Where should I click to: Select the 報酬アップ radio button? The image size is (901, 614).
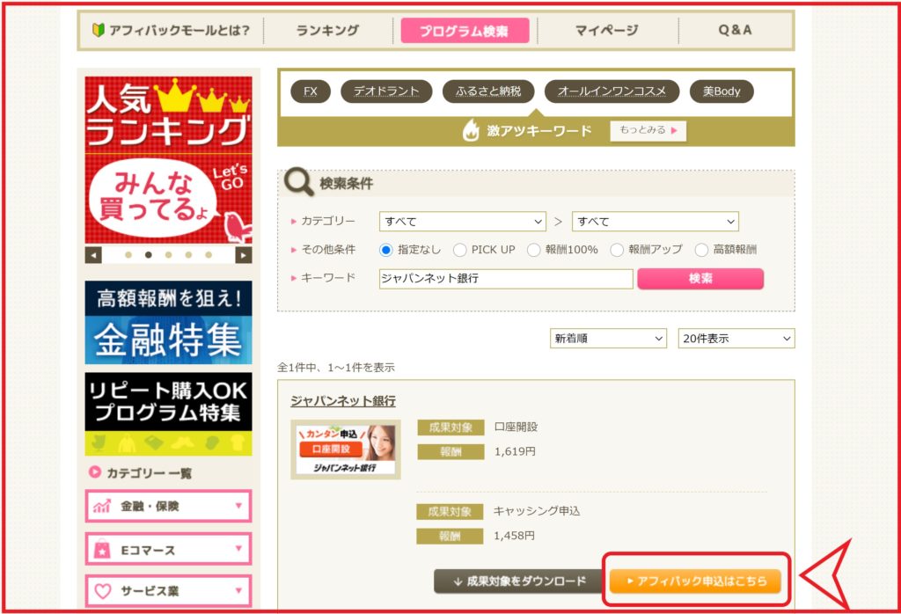point(617,250)
